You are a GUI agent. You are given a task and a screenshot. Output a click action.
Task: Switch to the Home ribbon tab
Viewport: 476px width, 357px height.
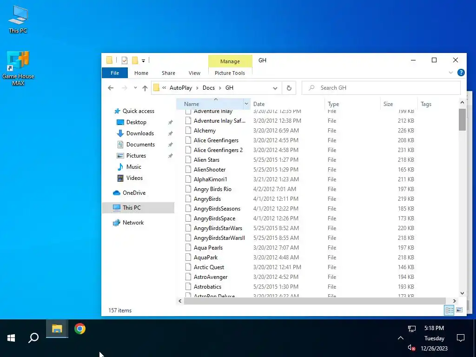pos(141,73)
